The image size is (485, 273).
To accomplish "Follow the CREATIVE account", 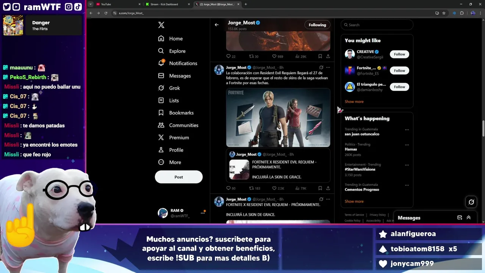I will pos(399,54).
